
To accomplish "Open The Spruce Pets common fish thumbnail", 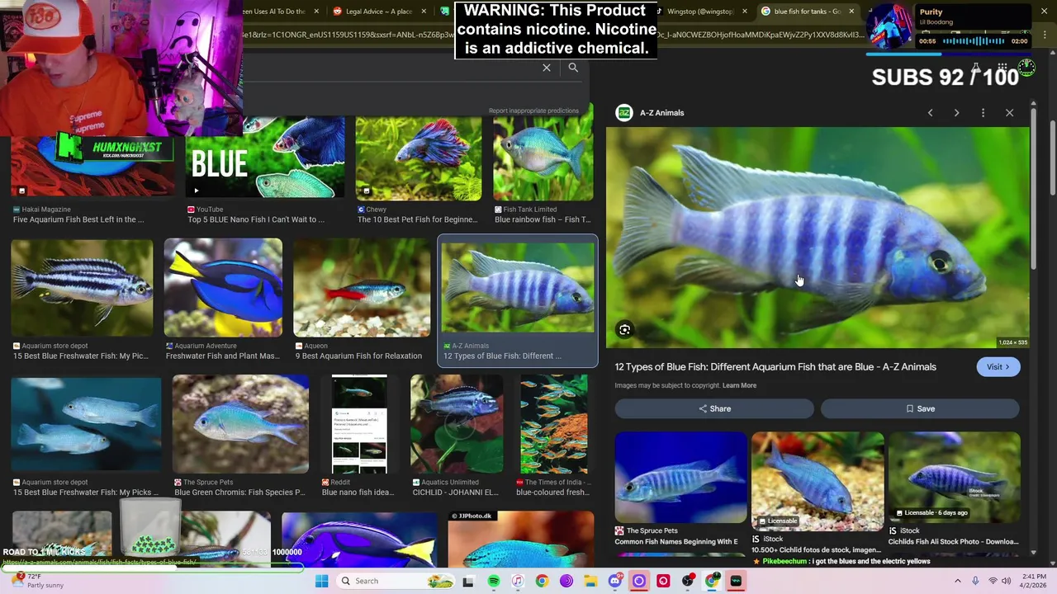I will click(x=680, y=477).
